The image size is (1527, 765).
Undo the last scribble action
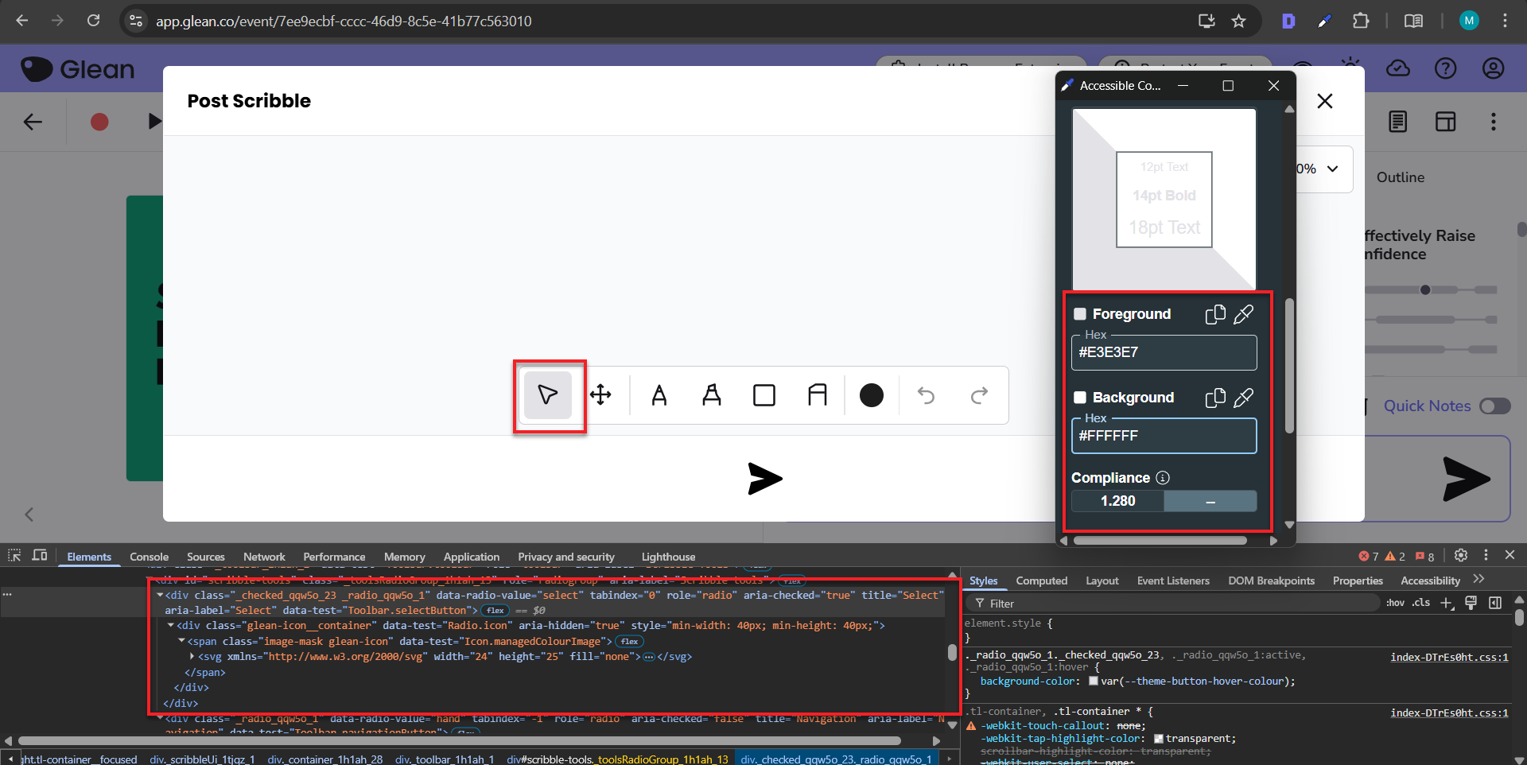[926, 395]
